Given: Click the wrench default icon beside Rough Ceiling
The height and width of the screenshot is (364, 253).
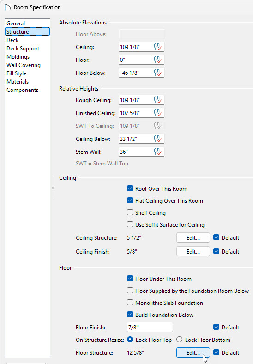Looking at the screenshot, I should tap(158, 100).
